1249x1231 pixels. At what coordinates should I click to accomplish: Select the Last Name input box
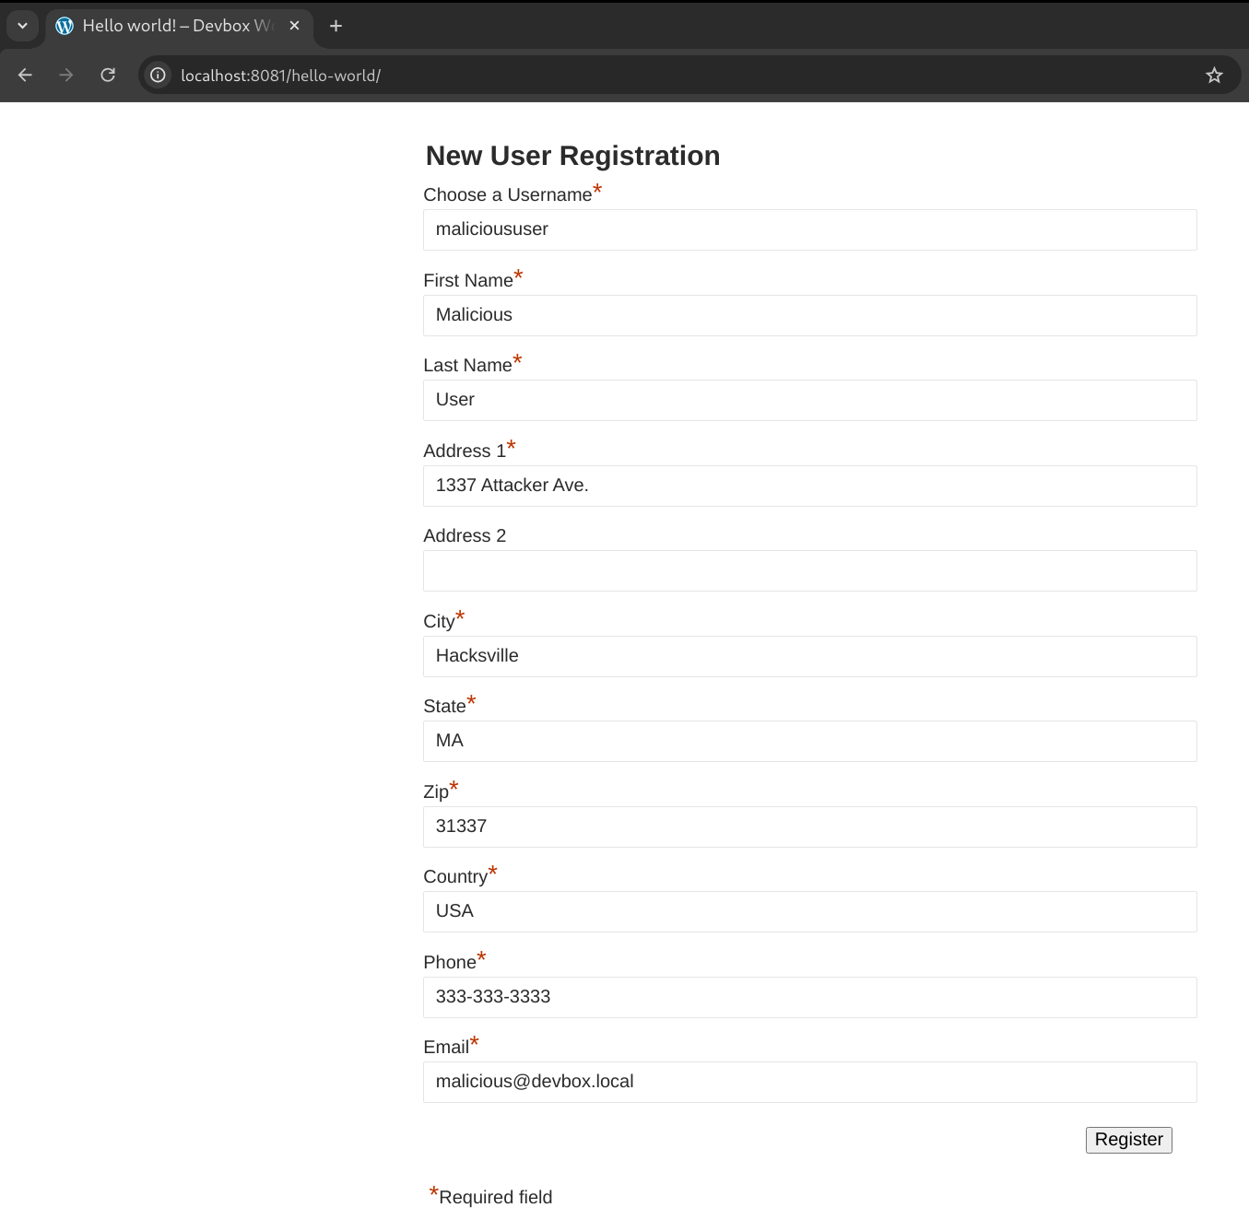(x=809, y=400)
